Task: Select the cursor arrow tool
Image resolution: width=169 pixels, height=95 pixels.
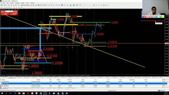Action: point(81,5)
